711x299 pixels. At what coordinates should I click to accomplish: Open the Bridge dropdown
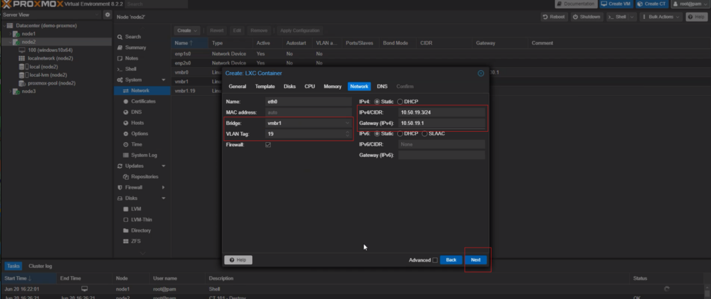[x=347, y=123]
